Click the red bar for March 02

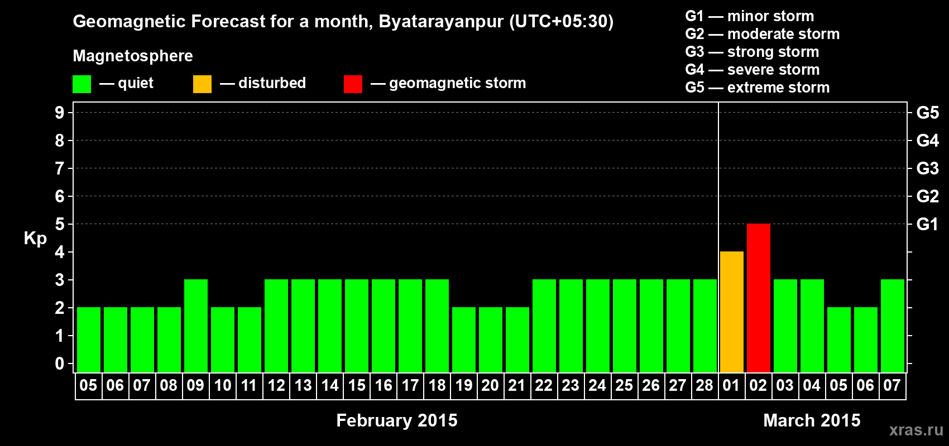click(x=758, y=298)
